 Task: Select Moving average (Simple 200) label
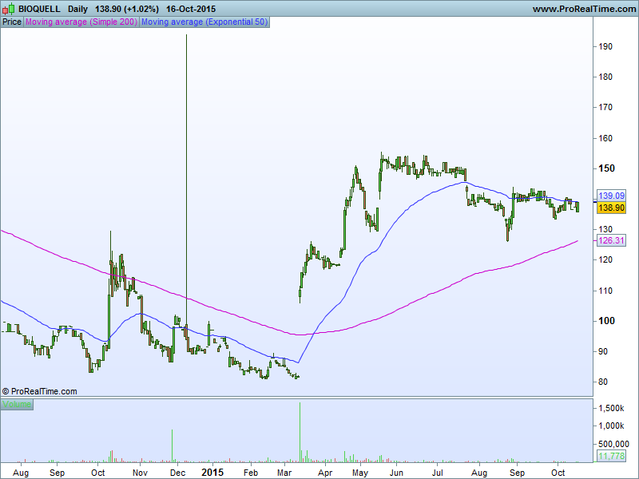click(81, 22)
